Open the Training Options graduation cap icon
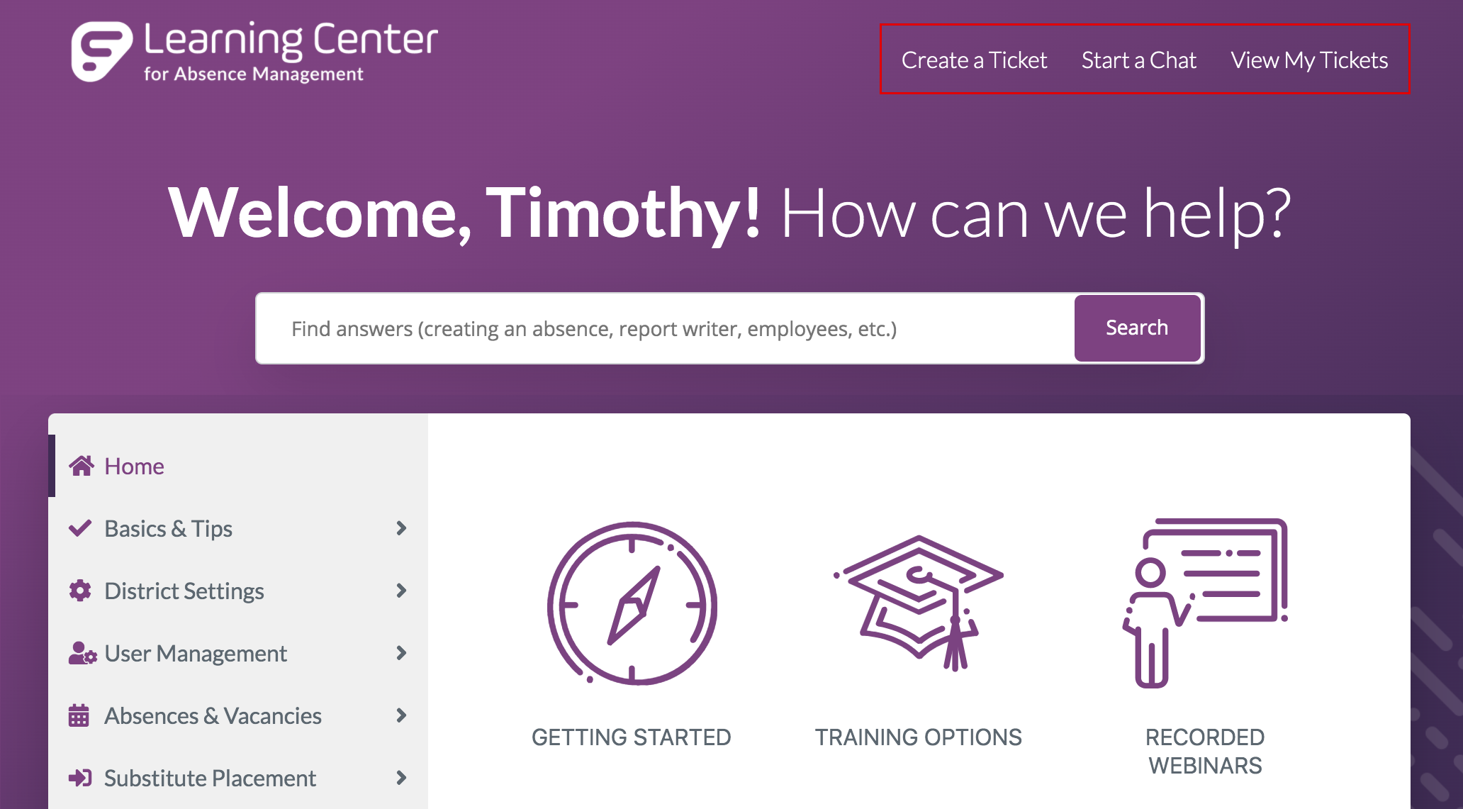The image size is (1463, 809). pos(919,603)
